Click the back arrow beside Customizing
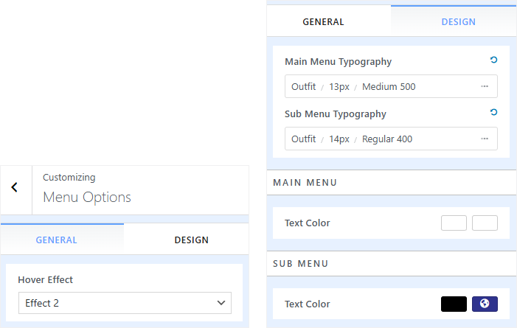Screen dimensions: 517x328 (x=15, y=188)
